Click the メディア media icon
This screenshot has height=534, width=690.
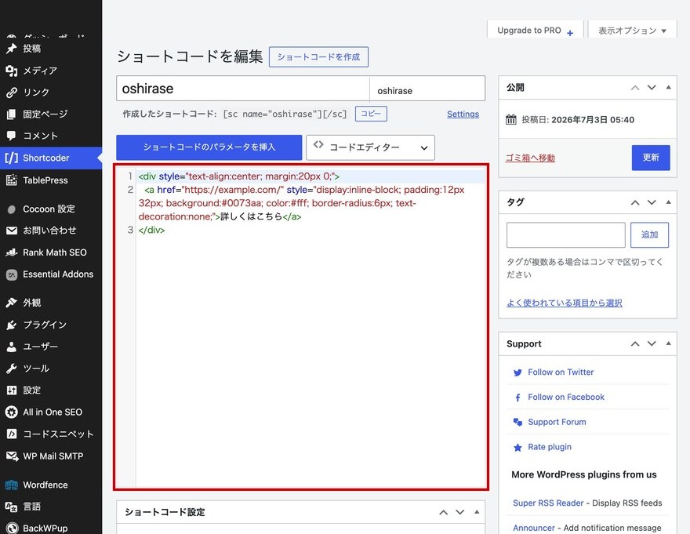pyautogui.click(x=12, y=71)
